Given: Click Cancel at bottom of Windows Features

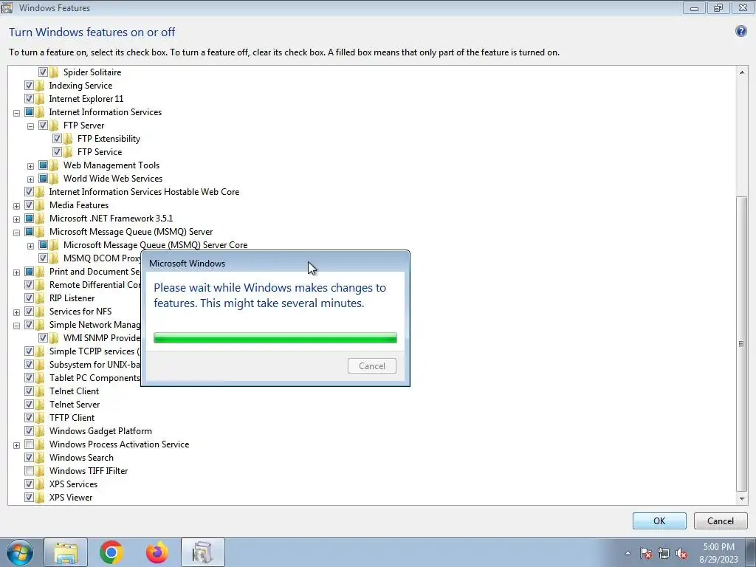Looking at the screenshot, I should pyautogui.click(x=721, y=520).
